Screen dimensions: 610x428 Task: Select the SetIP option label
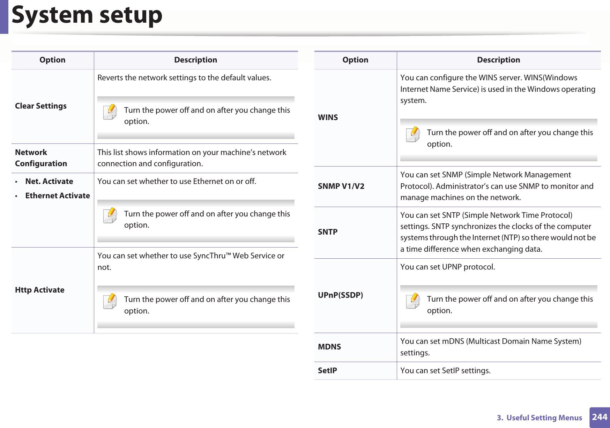(327, 370)
